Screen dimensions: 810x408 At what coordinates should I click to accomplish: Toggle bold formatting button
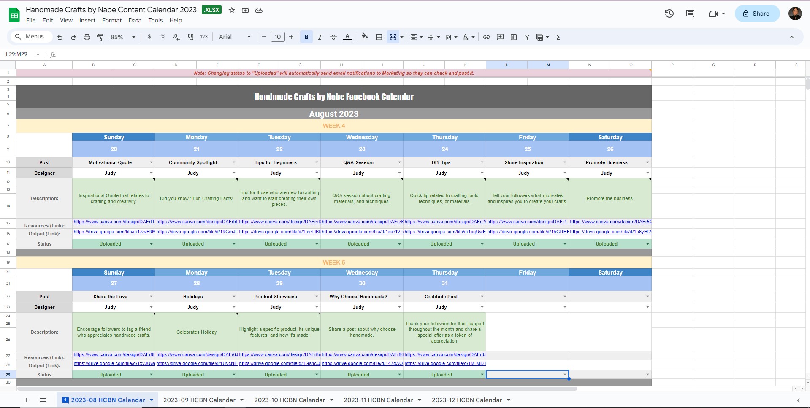point(306,37)
